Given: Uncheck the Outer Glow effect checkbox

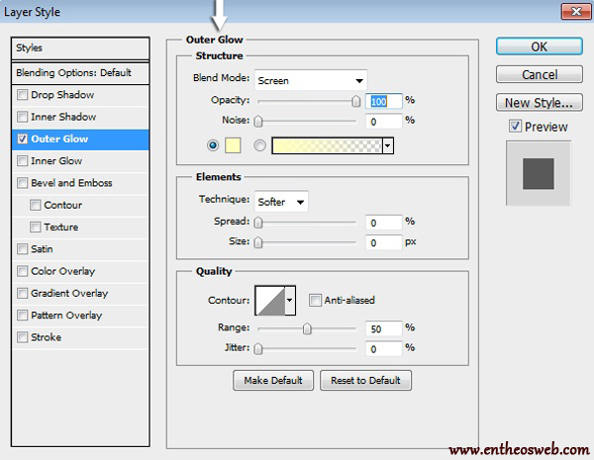Looking at the screenshot, I should click(23, 139).
